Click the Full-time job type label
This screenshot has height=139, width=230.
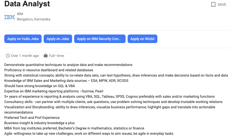tap(56, 56)
